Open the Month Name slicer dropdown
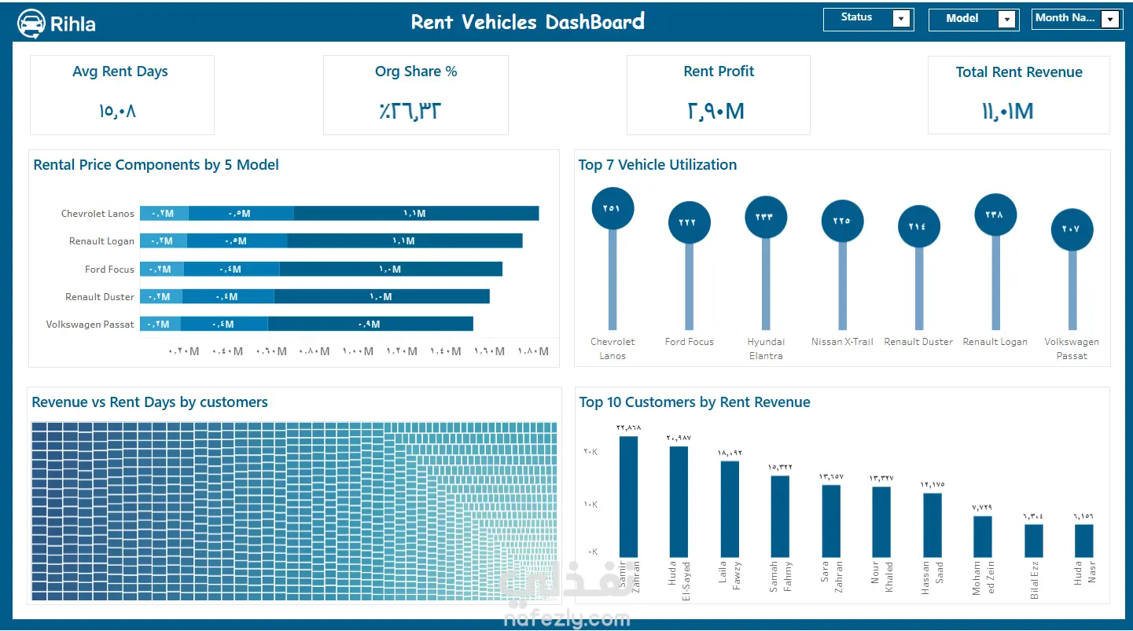The width and height of the screenshot is (1133, 631). pos(1110,20)
